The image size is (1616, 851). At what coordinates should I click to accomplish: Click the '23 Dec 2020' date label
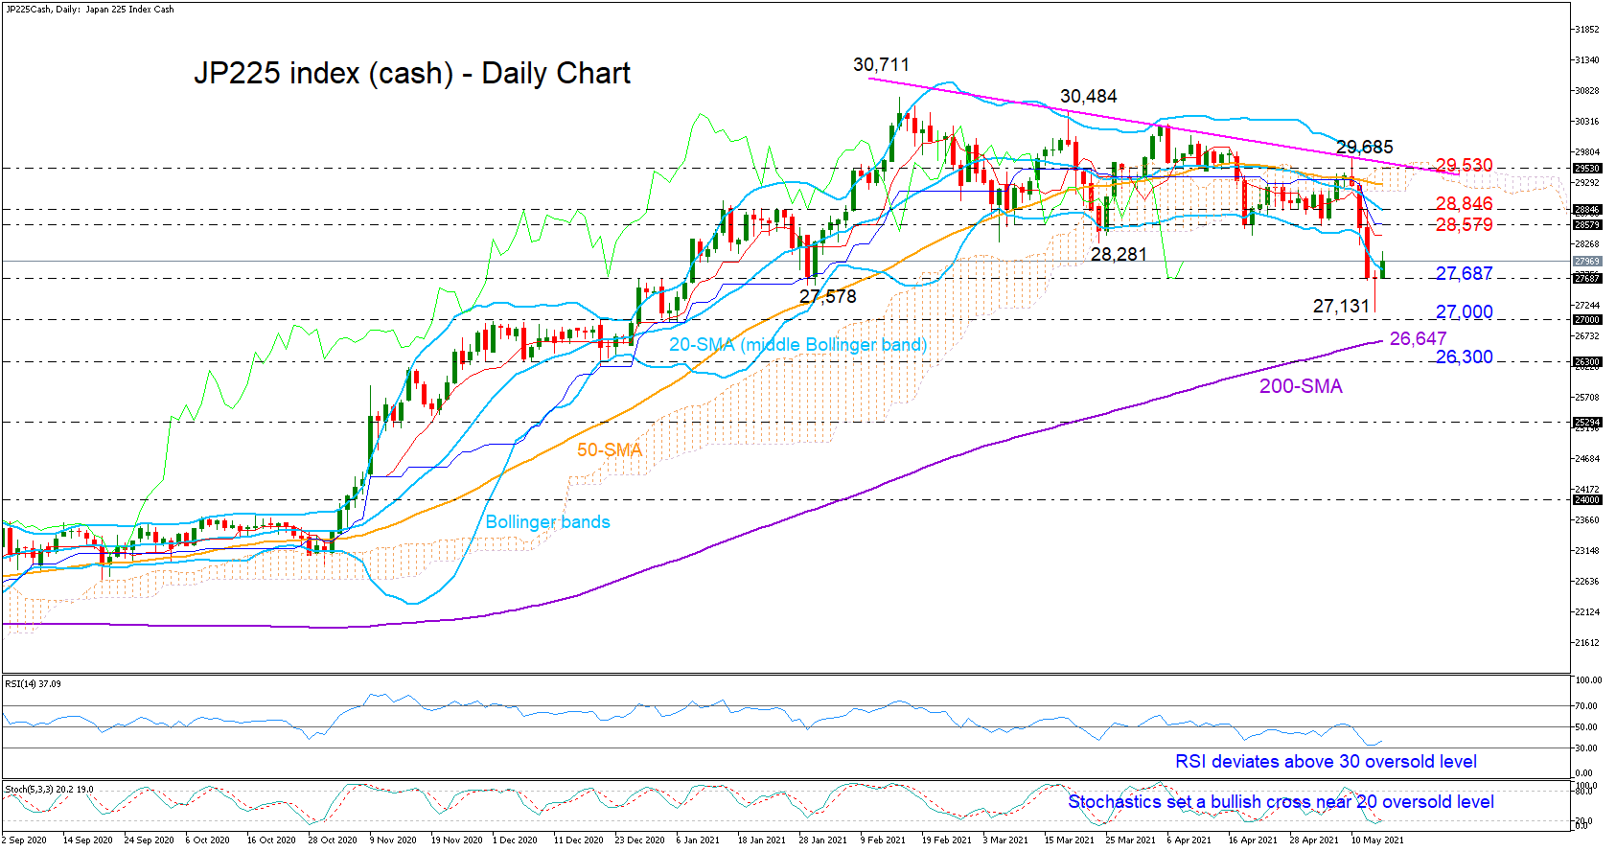(x=640, y=840)
